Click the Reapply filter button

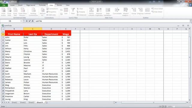tap(81, 12)
